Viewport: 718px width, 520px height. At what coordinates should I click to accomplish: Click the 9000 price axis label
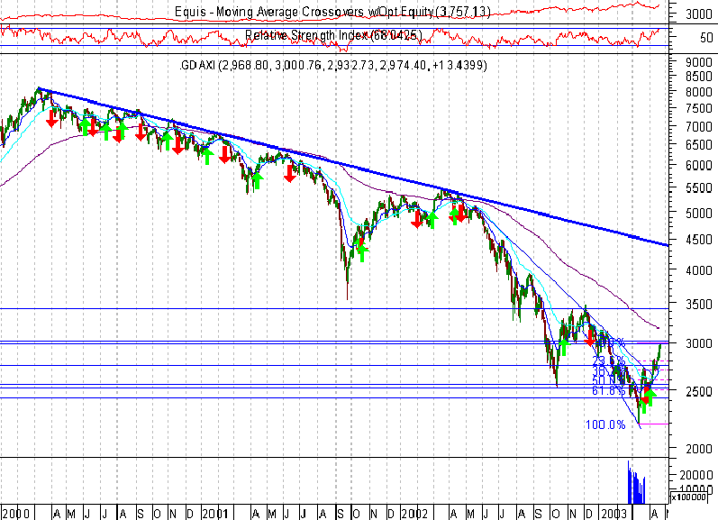point(699,62)
